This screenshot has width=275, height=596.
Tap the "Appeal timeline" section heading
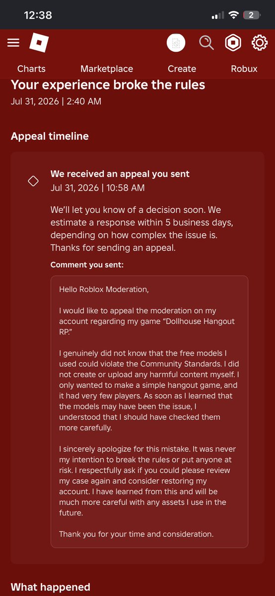[x=50, y=137]
